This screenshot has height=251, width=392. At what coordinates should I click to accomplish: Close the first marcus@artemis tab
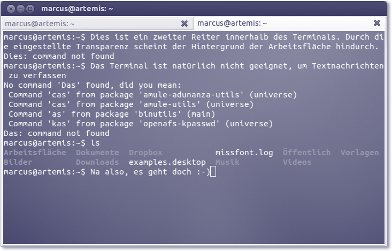(x=185, y=24)
